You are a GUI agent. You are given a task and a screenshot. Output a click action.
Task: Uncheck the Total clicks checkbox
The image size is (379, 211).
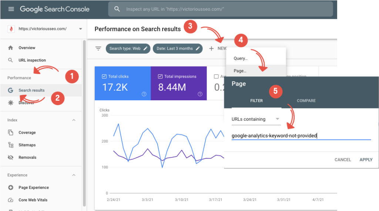click(104, 77)
